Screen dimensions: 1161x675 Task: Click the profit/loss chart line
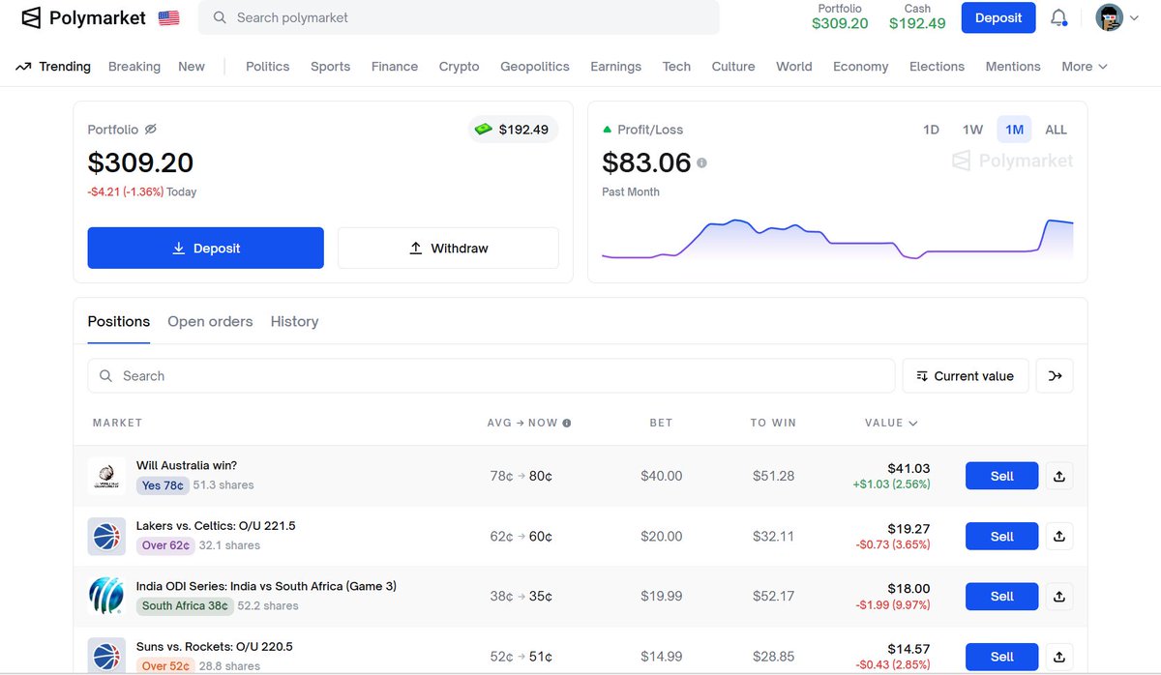[838, 239]
